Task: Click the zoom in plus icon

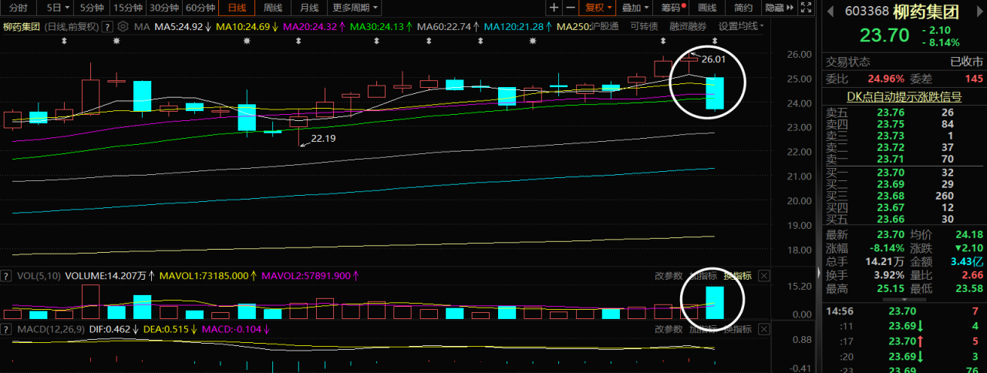Action: (x=554, y=8)
